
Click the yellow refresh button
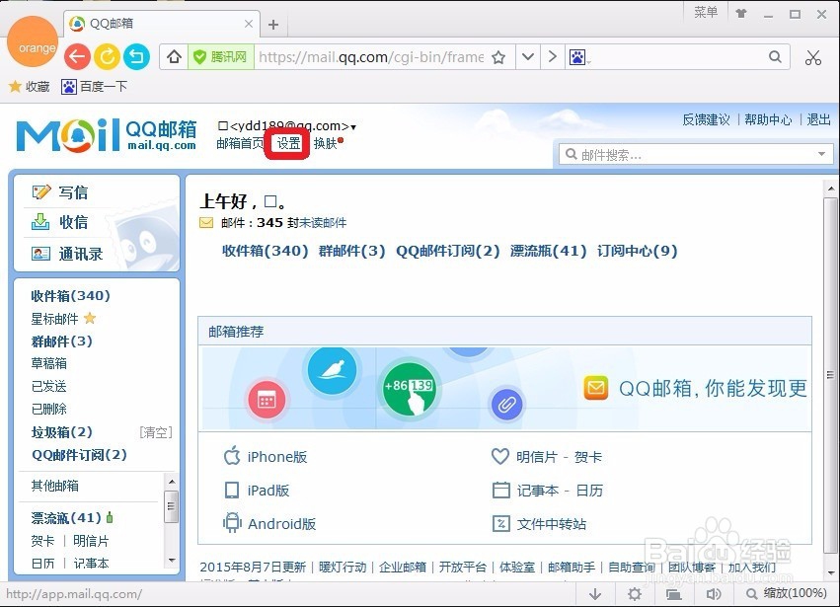107,56
